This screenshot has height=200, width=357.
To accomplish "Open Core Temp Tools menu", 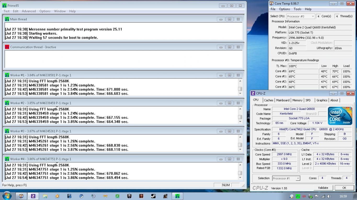I will (297, 9).
